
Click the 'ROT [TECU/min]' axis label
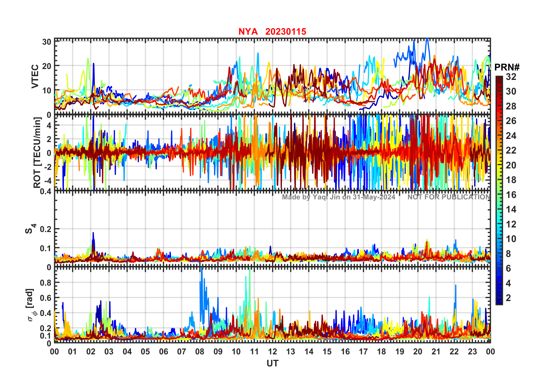pos(37,152)
